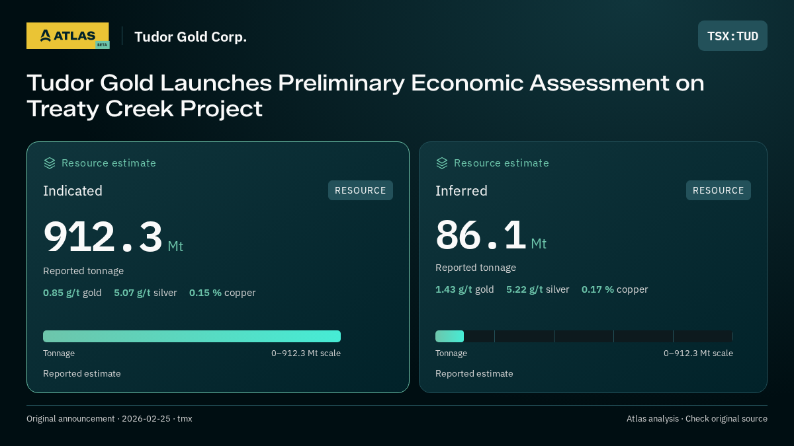
Task: Click the RESOURCE tag on the Inferred card
Action: point(719,190)
